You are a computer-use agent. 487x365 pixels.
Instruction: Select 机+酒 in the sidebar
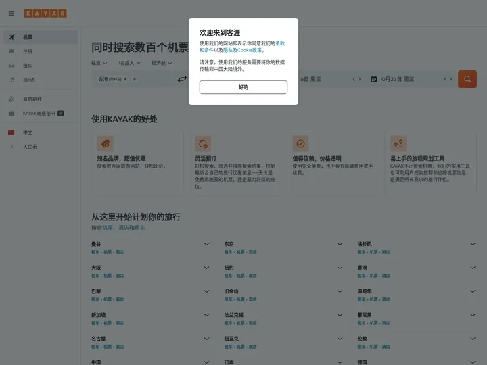tap(41, 80)
